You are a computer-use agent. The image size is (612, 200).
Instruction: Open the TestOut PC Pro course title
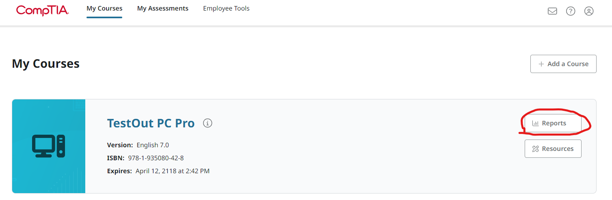(151, 123)
